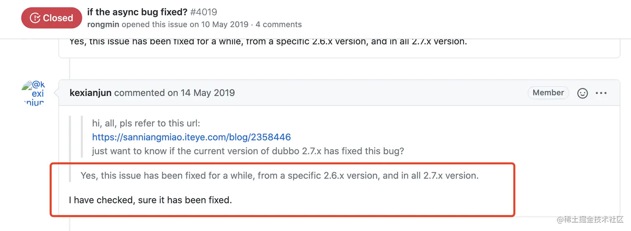The width and height of the screenshot is (631, 231).
Task: Click the text "I have checked, sure it has been fixed."
Action: [x=150, y=200]
